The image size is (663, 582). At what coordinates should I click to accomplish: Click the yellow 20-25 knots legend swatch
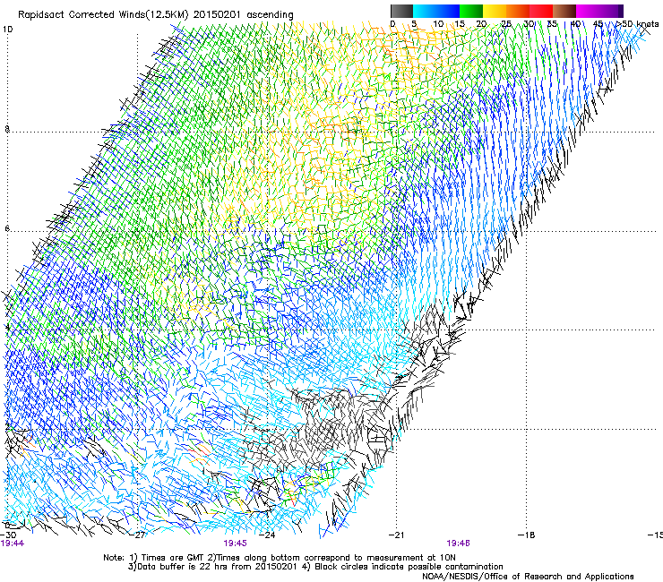point(495,11)
